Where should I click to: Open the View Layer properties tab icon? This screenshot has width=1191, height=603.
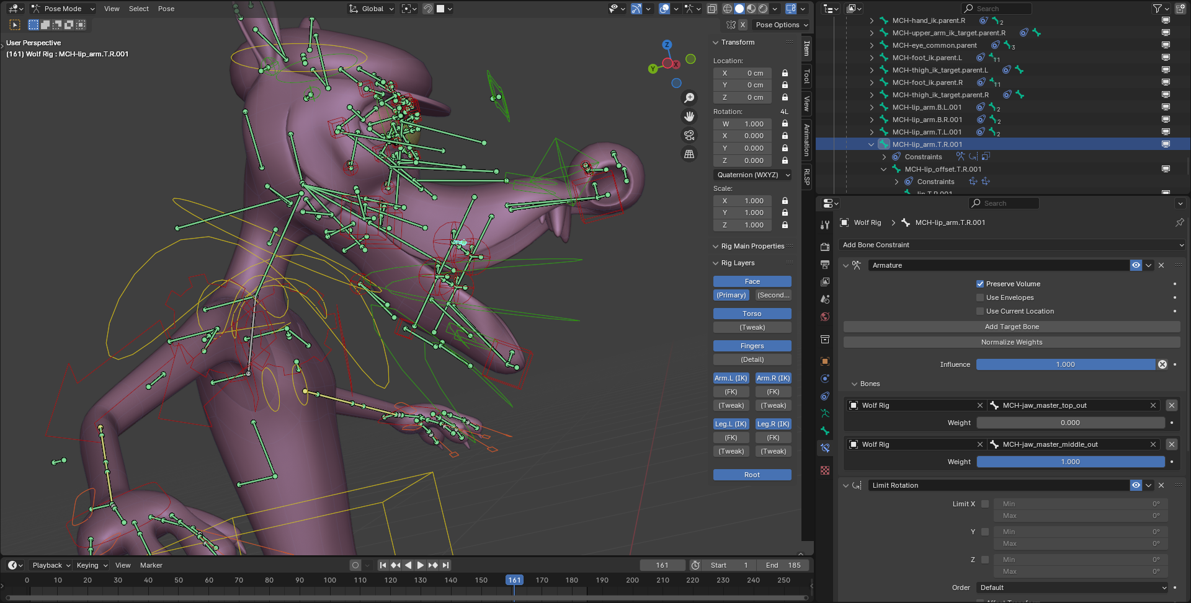tap(825, 281)
